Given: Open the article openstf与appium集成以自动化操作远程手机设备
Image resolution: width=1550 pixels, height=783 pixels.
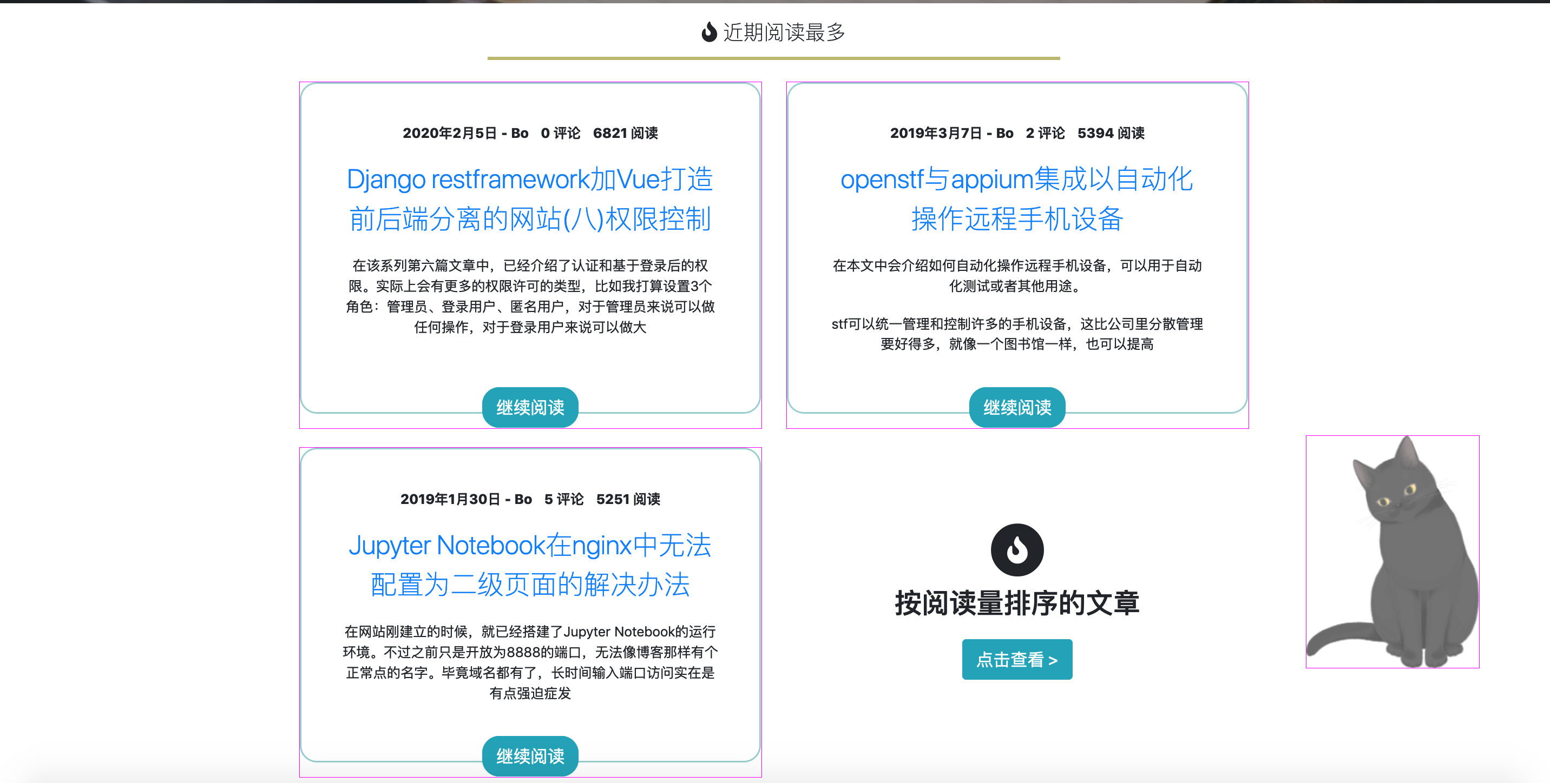Looking at the screenshot, I should point(1017,198).
